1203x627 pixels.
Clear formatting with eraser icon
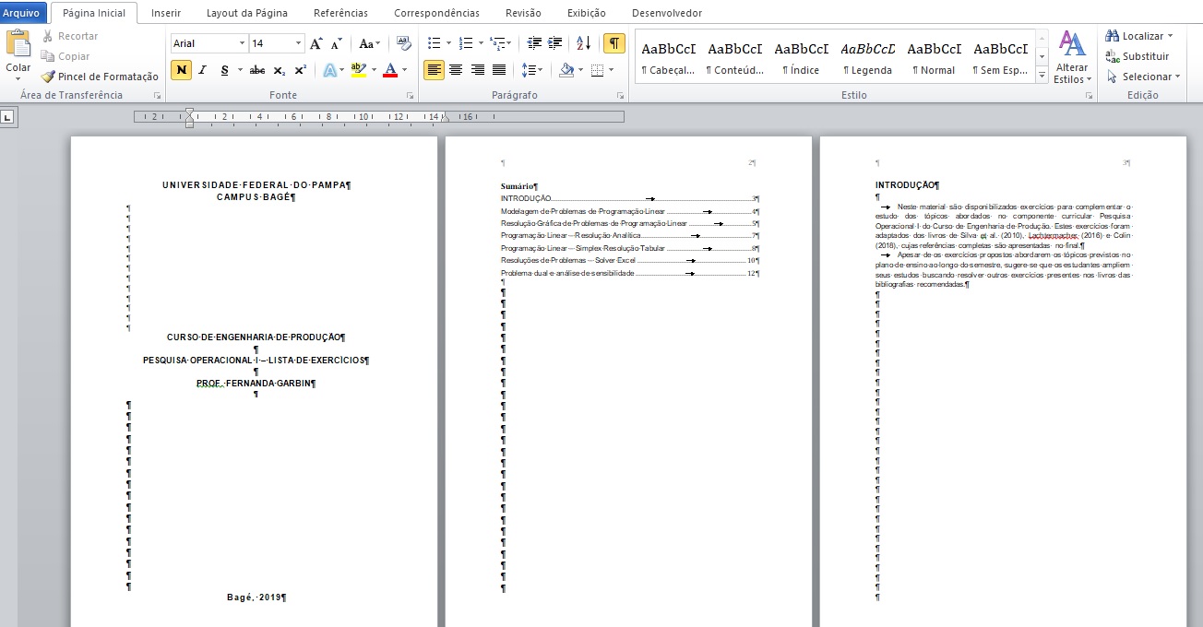pyautogui.click(x=403, y=43)
